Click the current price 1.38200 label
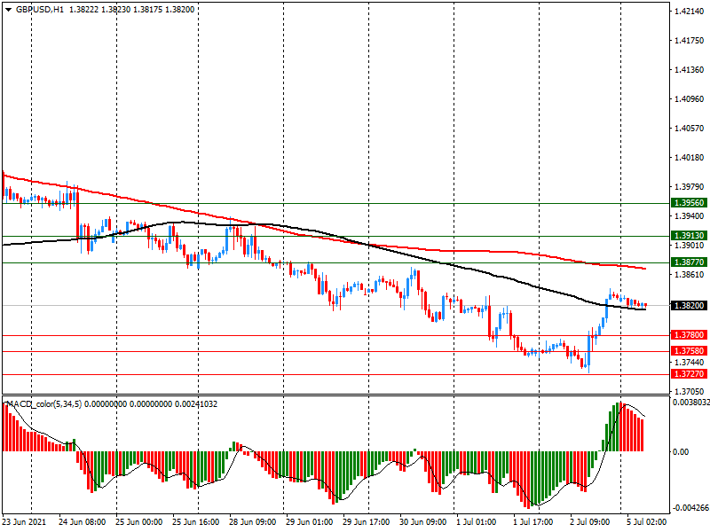The width and height of the screenshot is (710, 532). click(689, 305)
